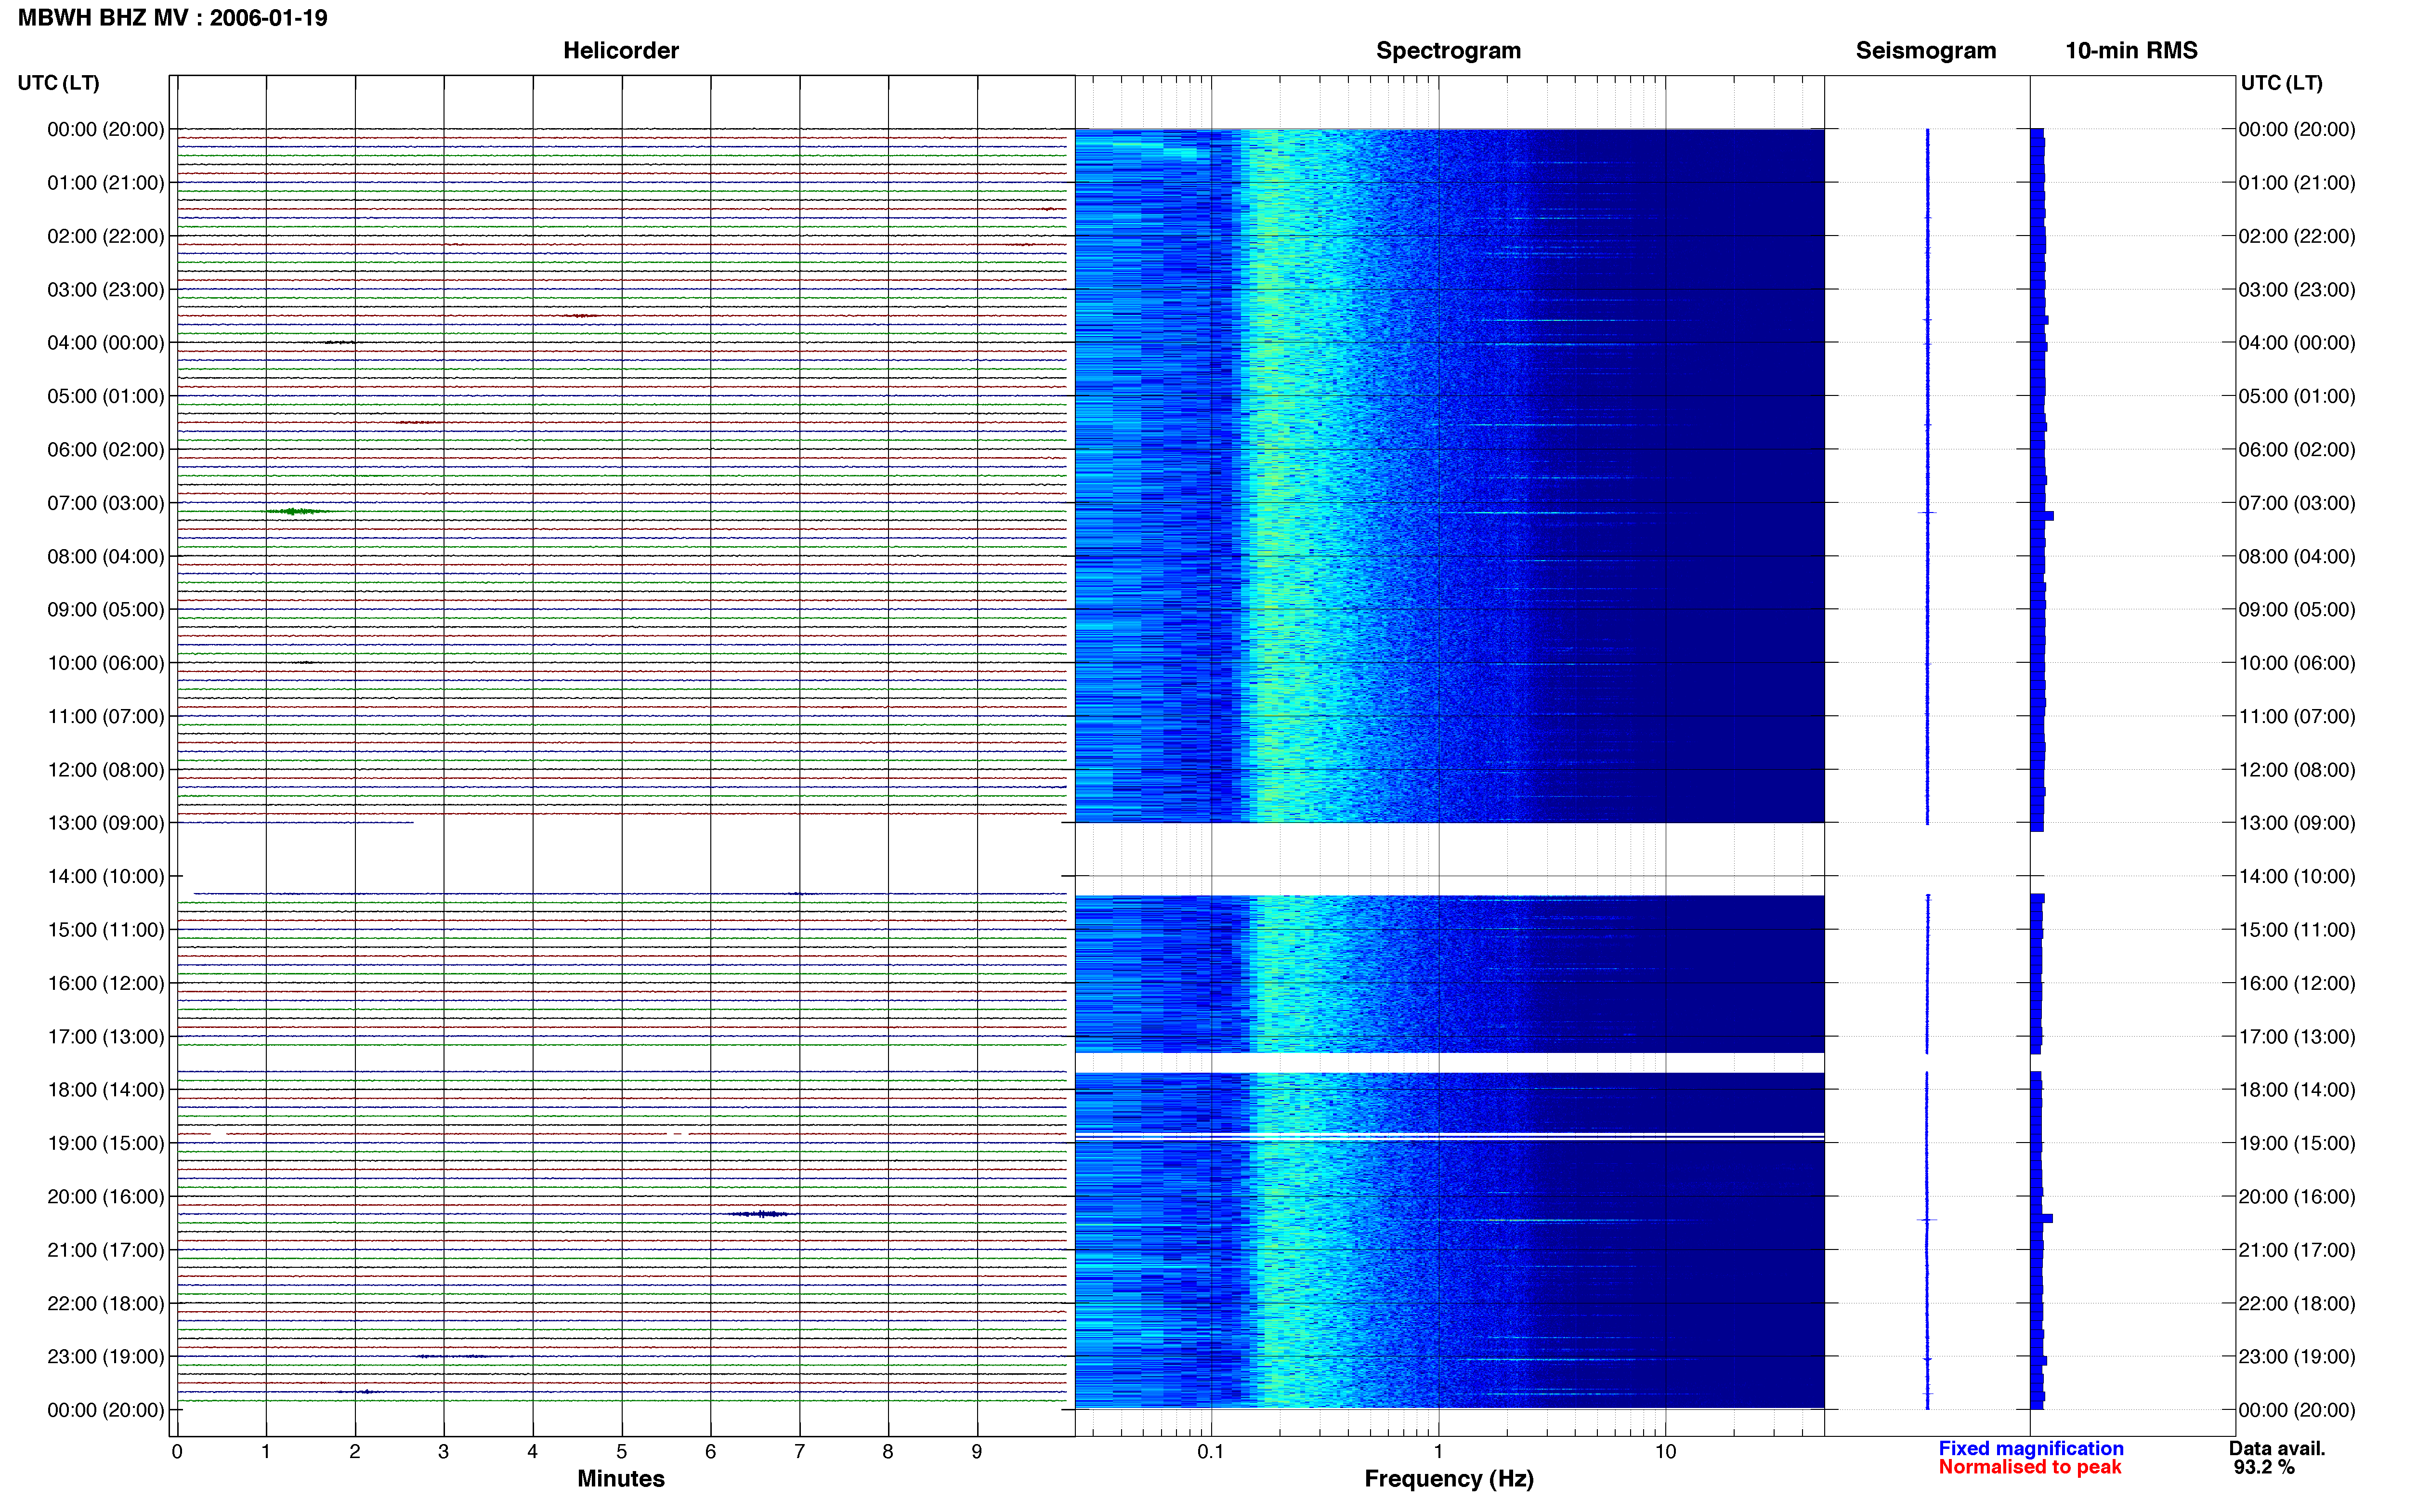This screenshot has height=1512, width=2417.
Task: Click "02:00 (22:00)" on the left time axis
Action: click(106, 236)
